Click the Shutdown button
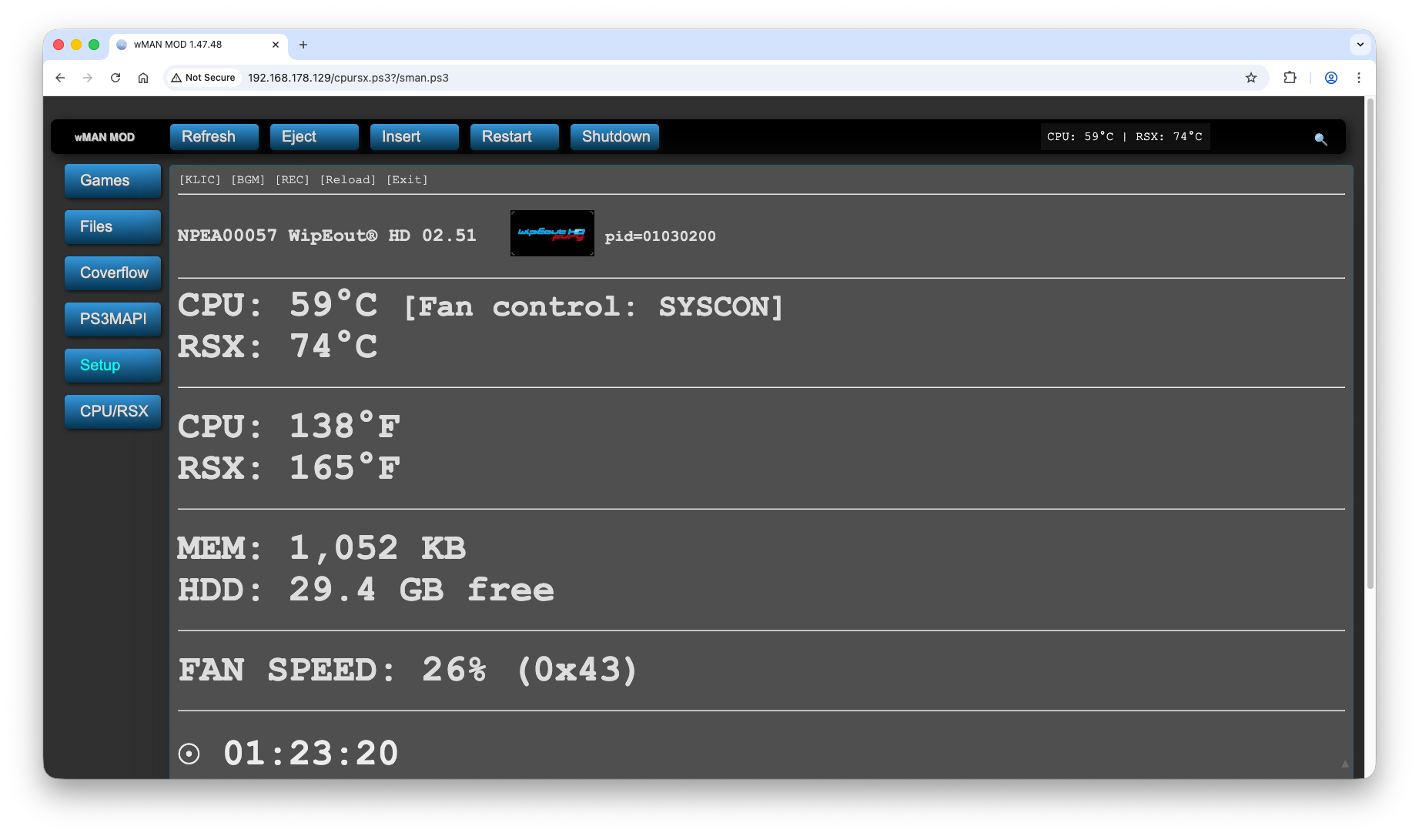The image size is (1419, 836). pyautogui.click(x=614, y=136)
